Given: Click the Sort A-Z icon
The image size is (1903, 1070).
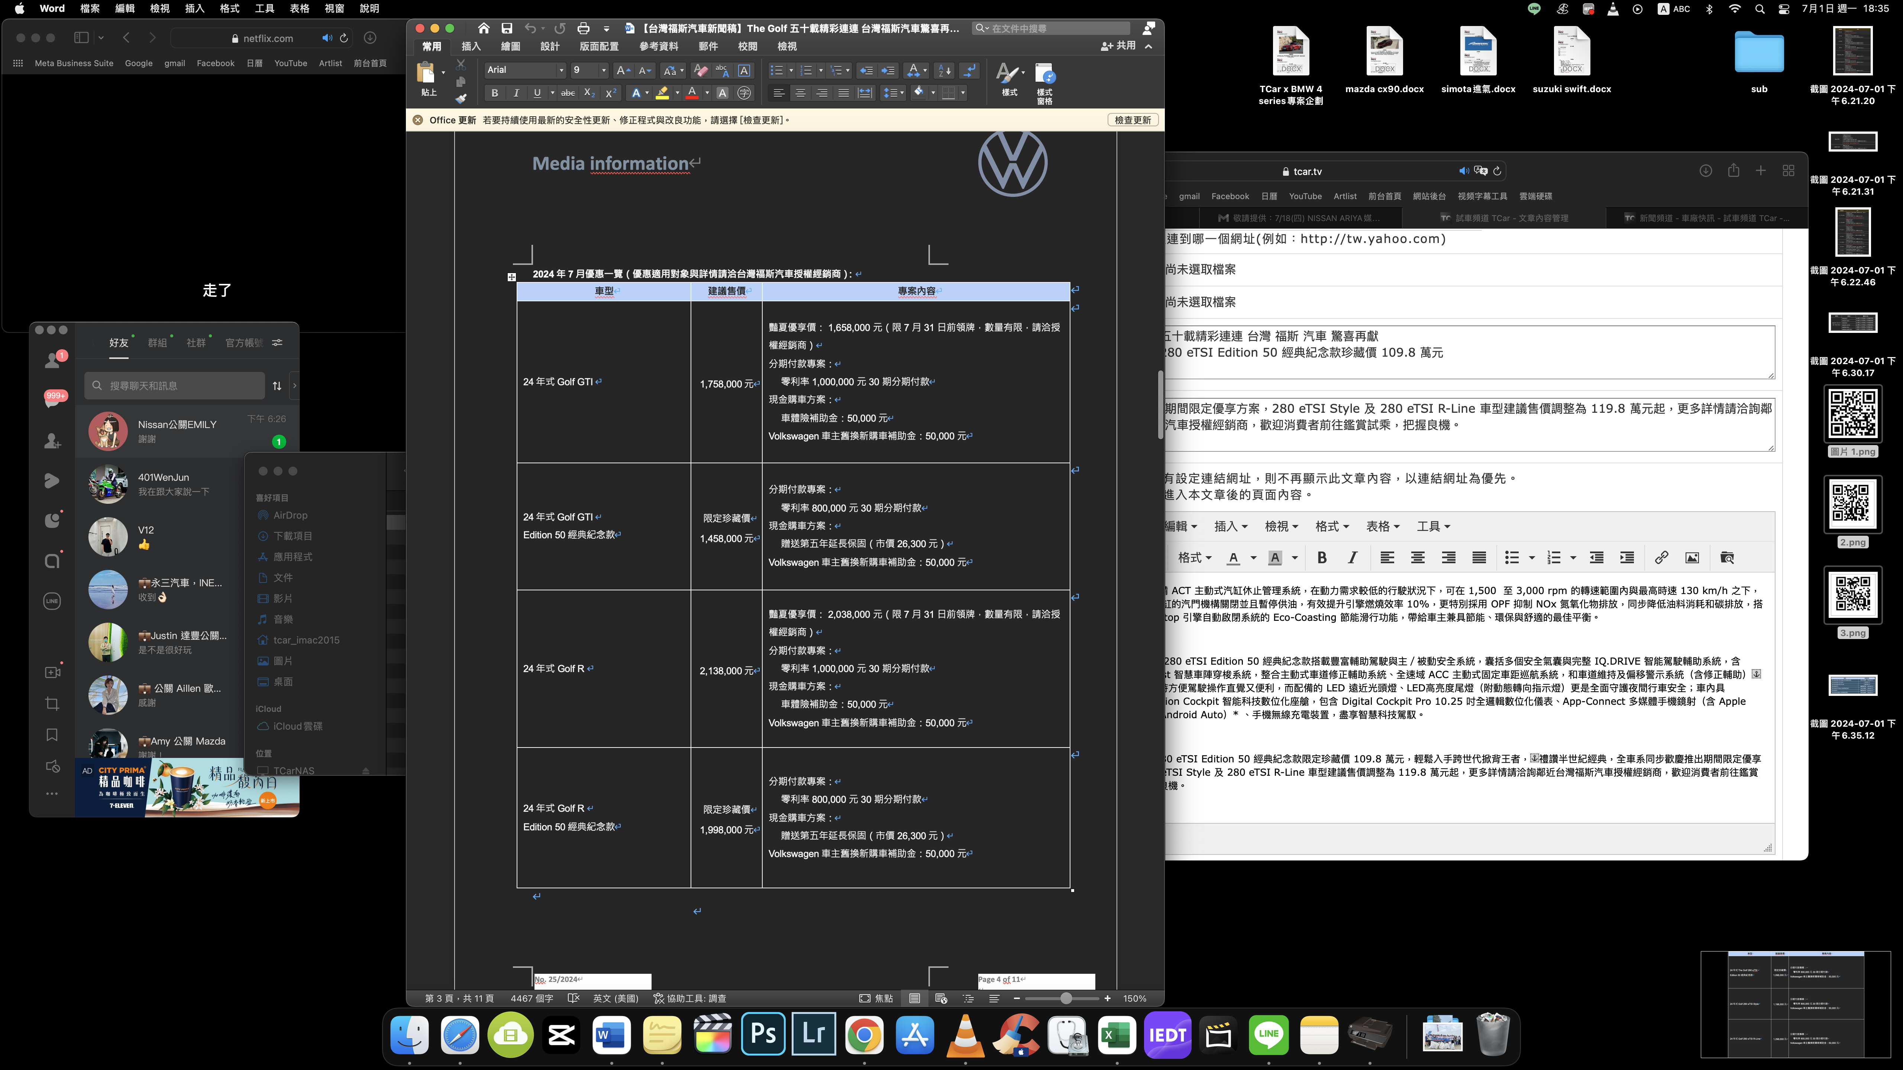Looking at the screenshot, I should click(x=944, y=71).
